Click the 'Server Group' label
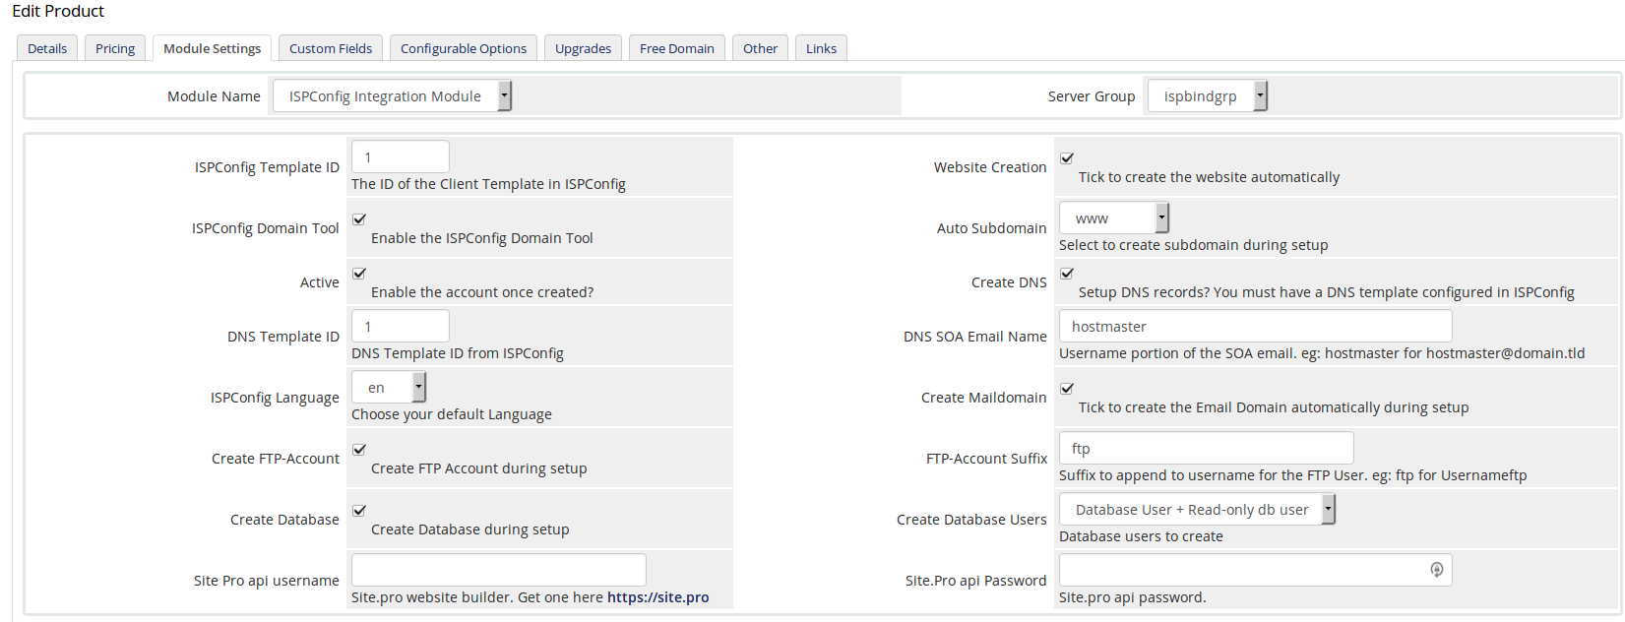The width and height of the screenshot is (1625, 622). coord(1092,96)
